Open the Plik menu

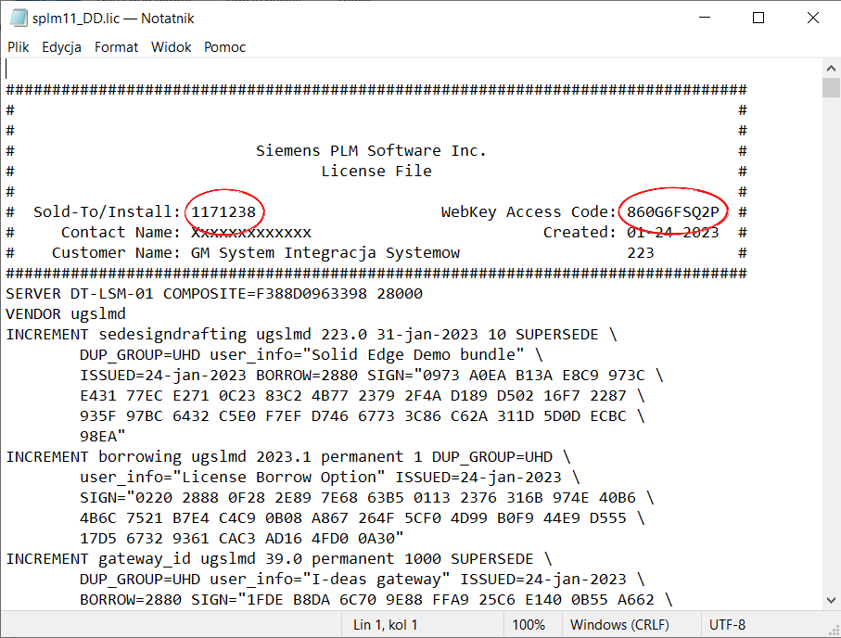(19, 47)
